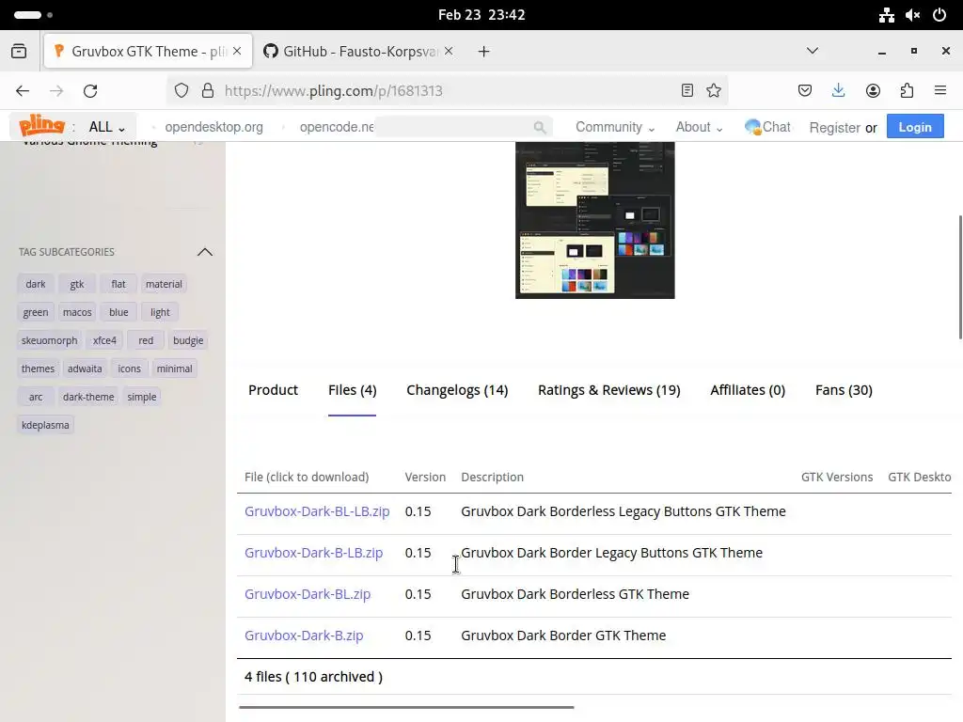Click the Gruvbox theme preview thumbnail
The image size is (963, 722).
[594, 220]
